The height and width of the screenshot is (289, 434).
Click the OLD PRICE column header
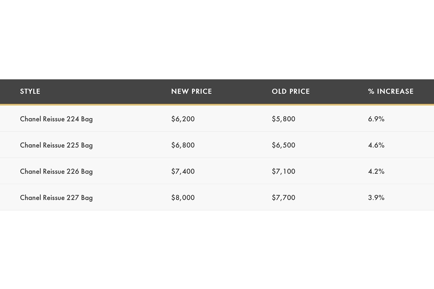(x=290, y=91)
